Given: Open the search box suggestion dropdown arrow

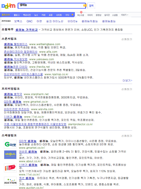Looking at the screenshot, I should pyautogui.click(x=85, y=5).
